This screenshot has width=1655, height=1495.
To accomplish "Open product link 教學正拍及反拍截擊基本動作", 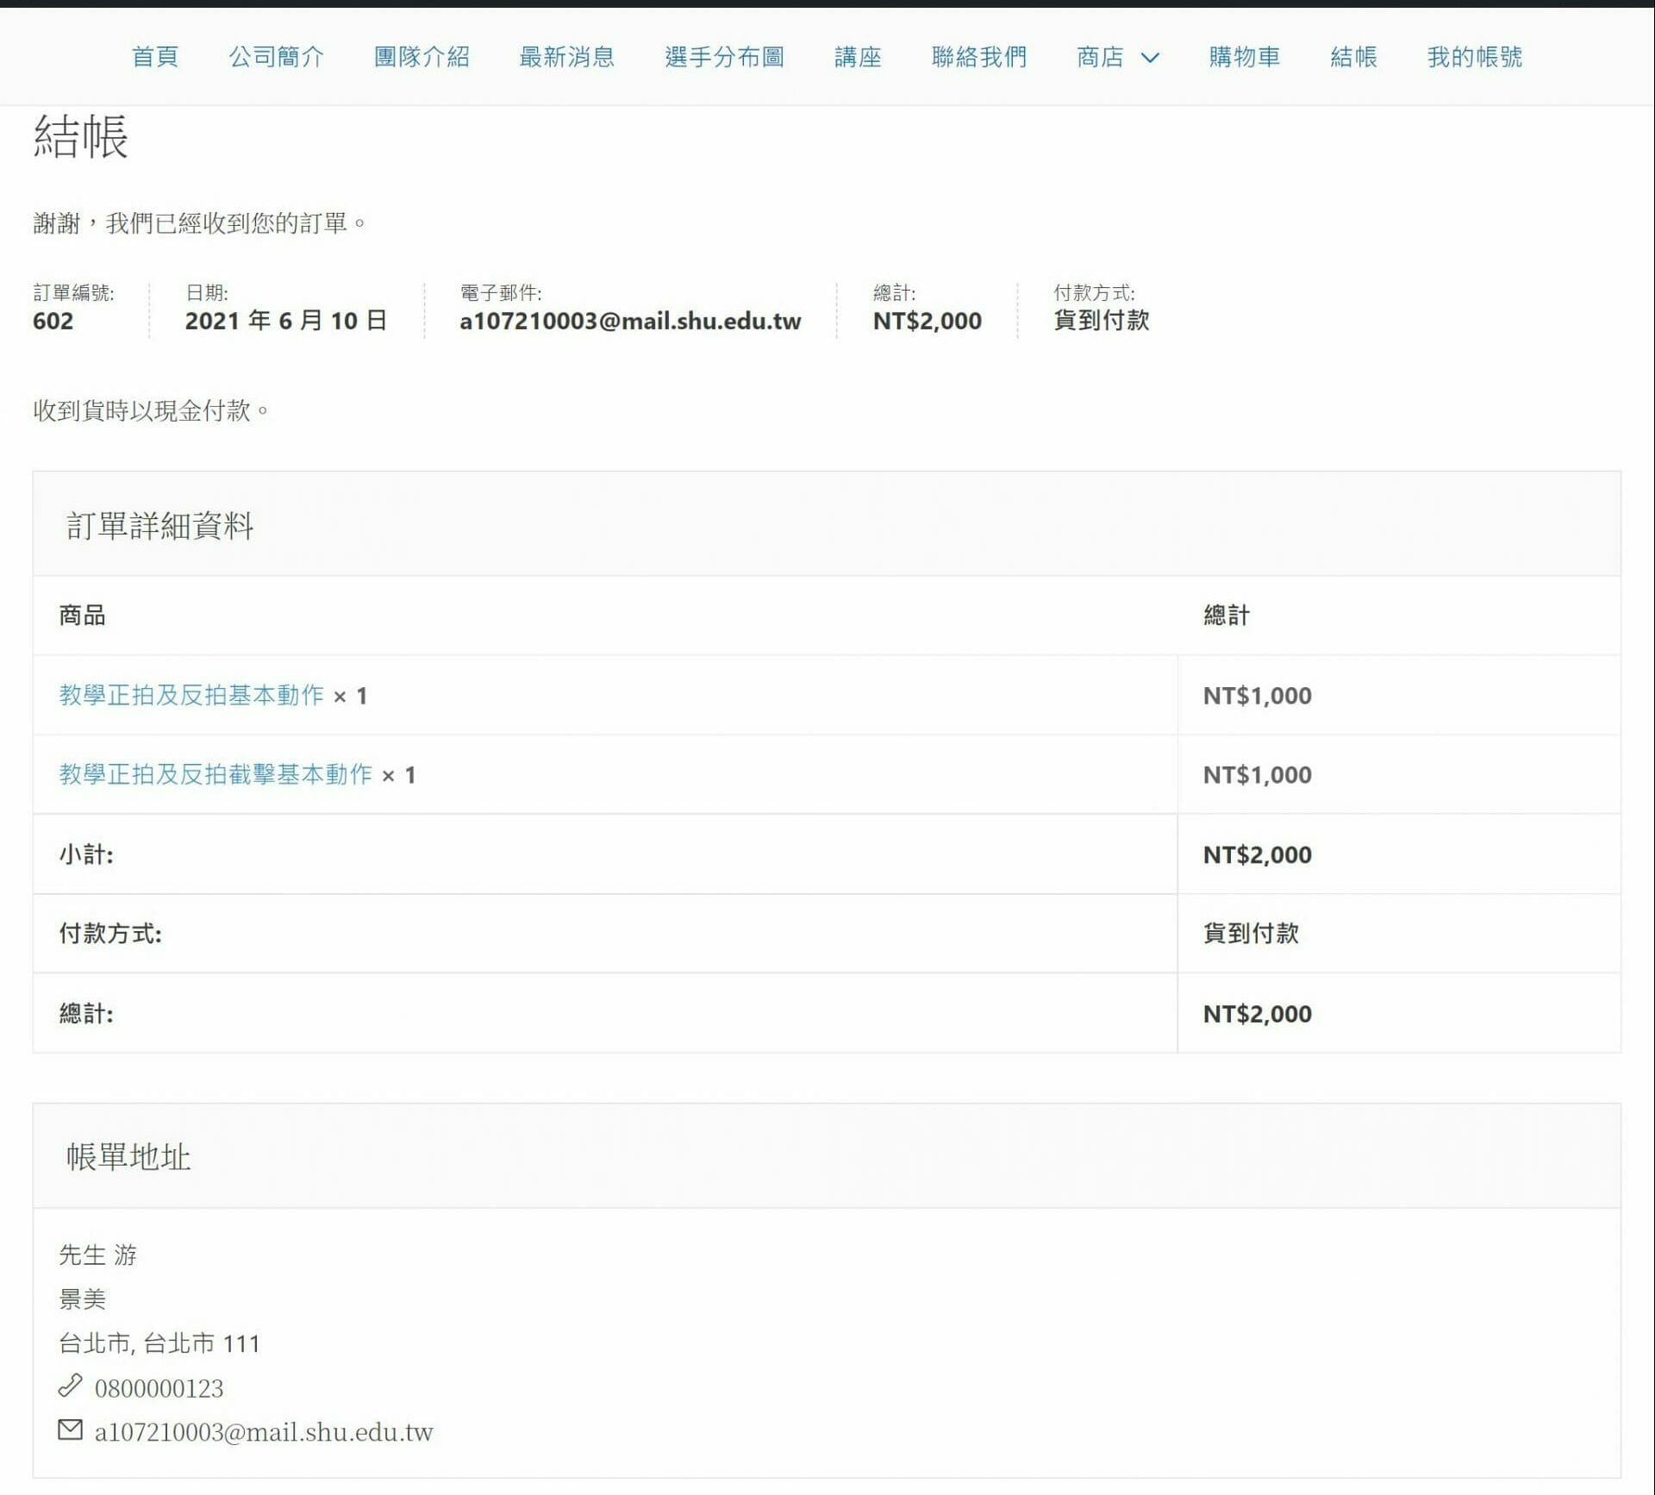I will pyautogui.click(x=215, y=774).
